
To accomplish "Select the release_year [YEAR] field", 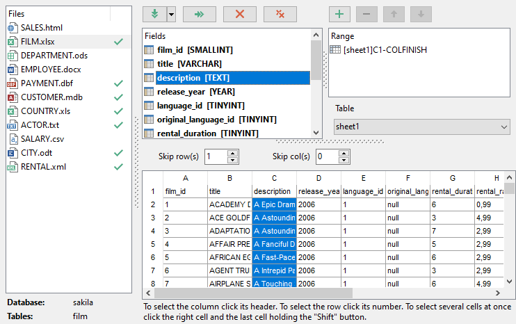I will tap(195, 91).
